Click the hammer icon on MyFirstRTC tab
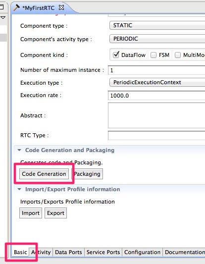 (x=16, y=8)
